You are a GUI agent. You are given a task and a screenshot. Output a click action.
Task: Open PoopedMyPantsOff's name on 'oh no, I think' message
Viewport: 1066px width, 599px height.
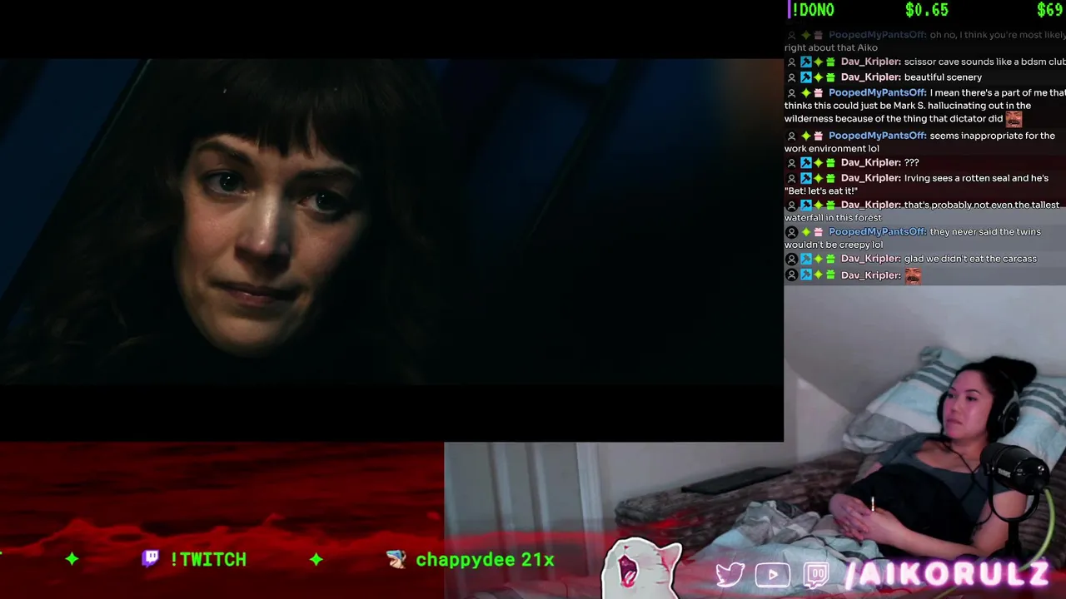point(877,35)
